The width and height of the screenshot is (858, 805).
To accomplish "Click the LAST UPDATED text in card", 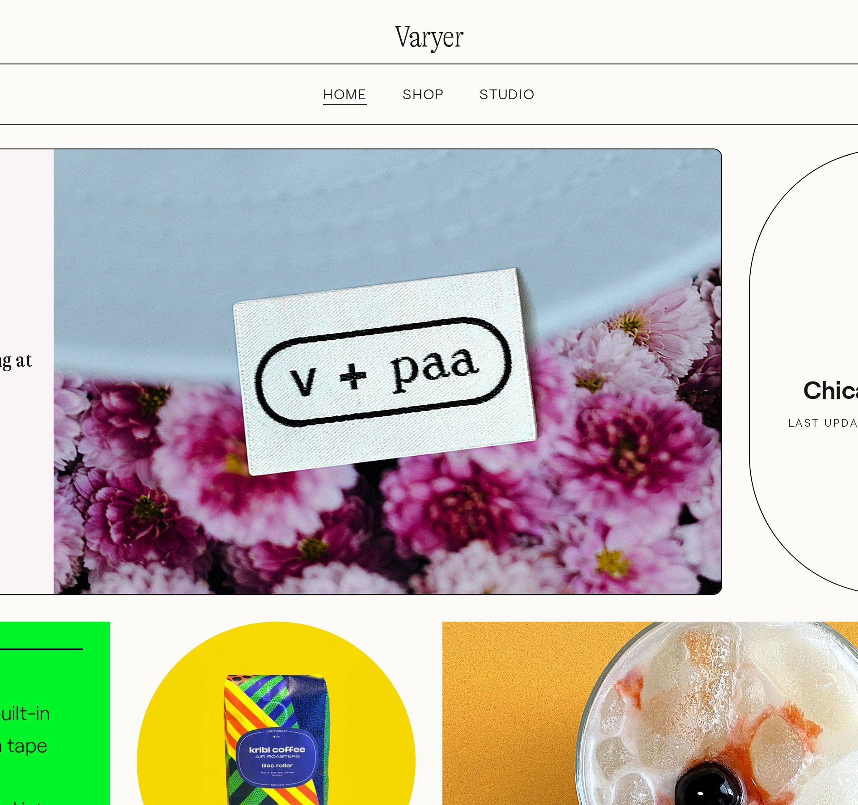I will pyautogui.click(x=823, y=423).
